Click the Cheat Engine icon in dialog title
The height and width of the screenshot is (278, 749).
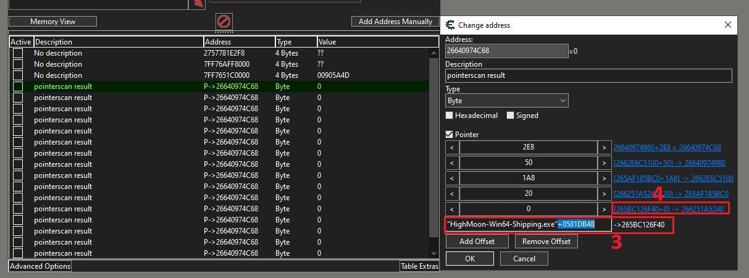point(449,25)
